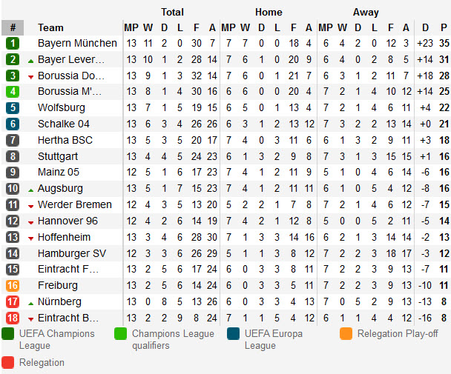The height and width of the screenshot is (374, 451).
Task: Select the Home column group header
Action: coord(269,12)
